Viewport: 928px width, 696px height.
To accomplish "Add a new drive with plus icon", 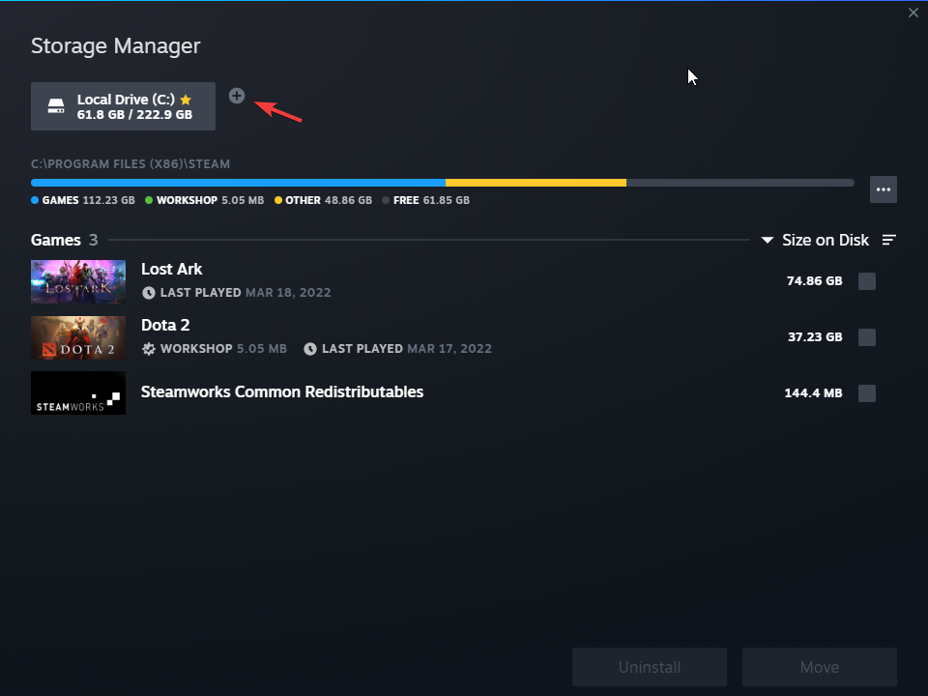I will (x=237, y=96).
